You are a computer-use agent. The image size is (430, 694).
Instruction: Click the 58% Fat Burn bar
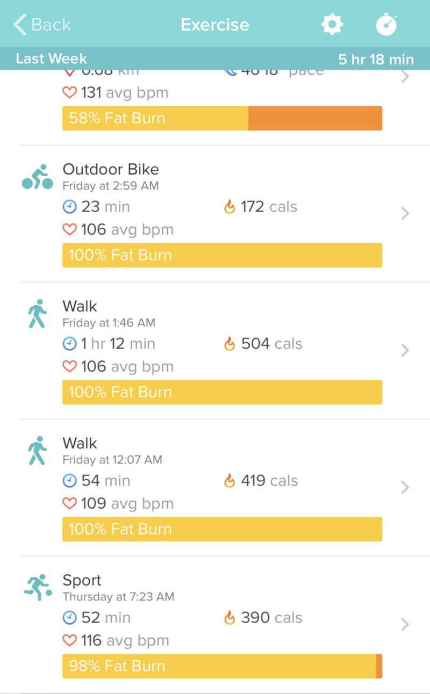(222, 118)
